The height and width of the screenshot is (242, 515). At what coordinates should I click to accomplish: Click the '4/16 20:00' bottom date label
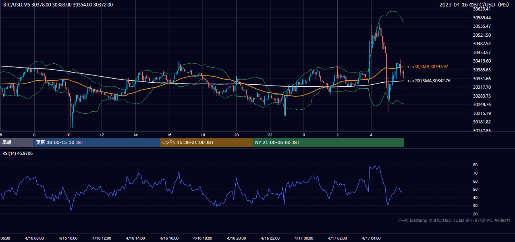(x=237, y=238)
